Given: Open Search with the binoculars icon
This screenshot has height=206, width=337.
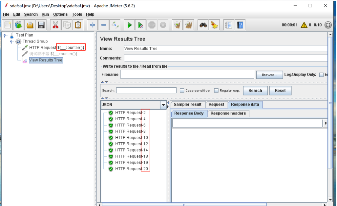Looking at the screenshot, I should coord(203,25).
